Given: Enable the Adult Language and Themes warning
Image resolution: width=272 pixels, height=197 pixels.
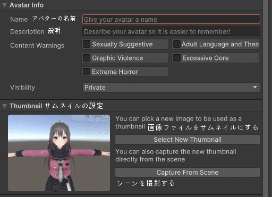Looking at the screenshot, I should point(176,44).
